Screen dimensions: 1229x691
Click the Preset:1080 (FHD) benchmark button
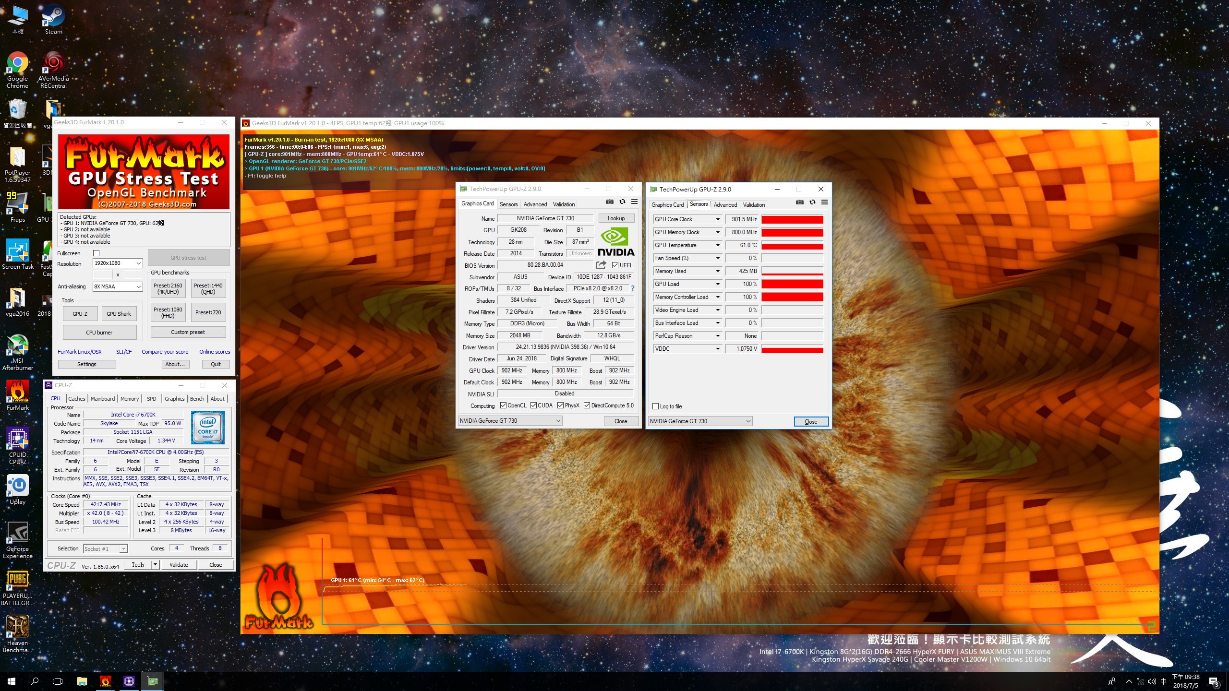click(168, 312)
